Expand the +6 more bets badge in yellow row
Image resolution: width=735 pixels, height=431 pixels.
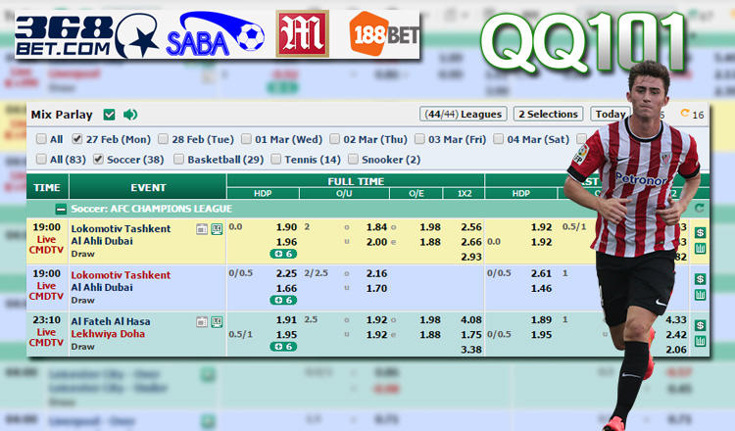tap(283, 254)
